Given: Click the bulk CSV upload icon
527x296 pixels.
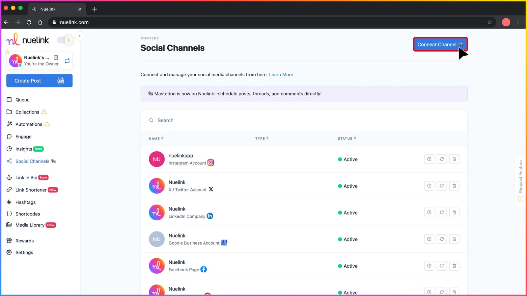Looking at the screenshot, I should tap(61, 81).
